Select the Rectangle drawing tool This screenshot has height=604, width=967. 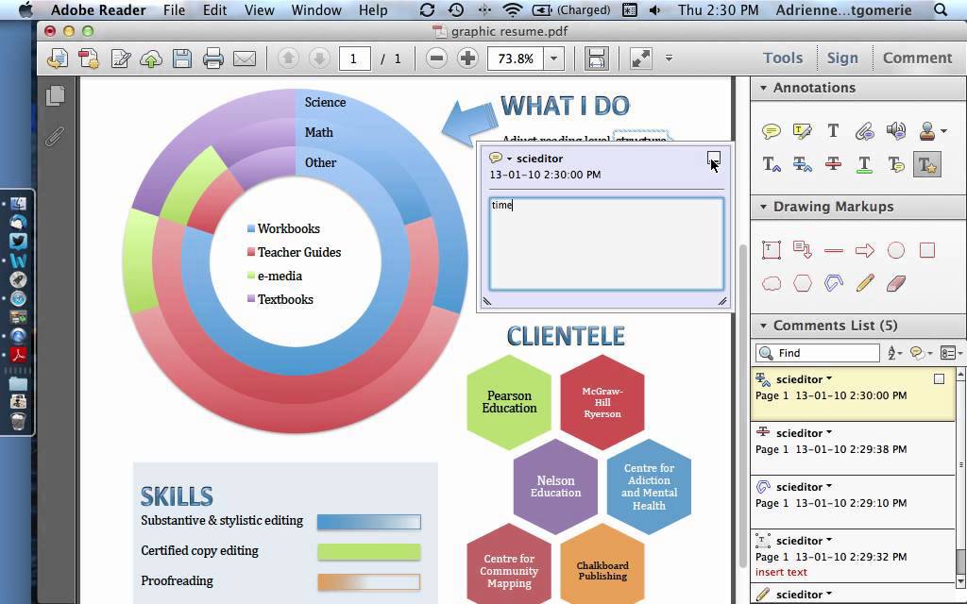927,249
